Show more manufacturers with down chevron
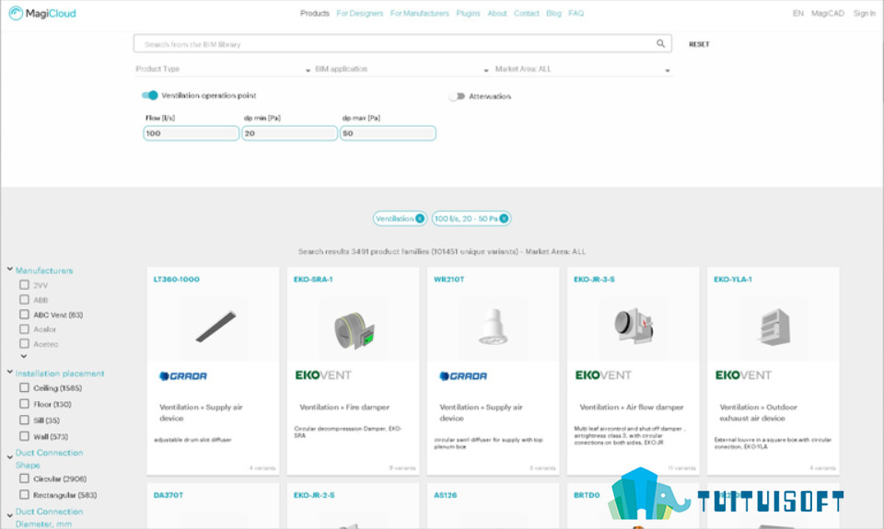 (24, 356)
